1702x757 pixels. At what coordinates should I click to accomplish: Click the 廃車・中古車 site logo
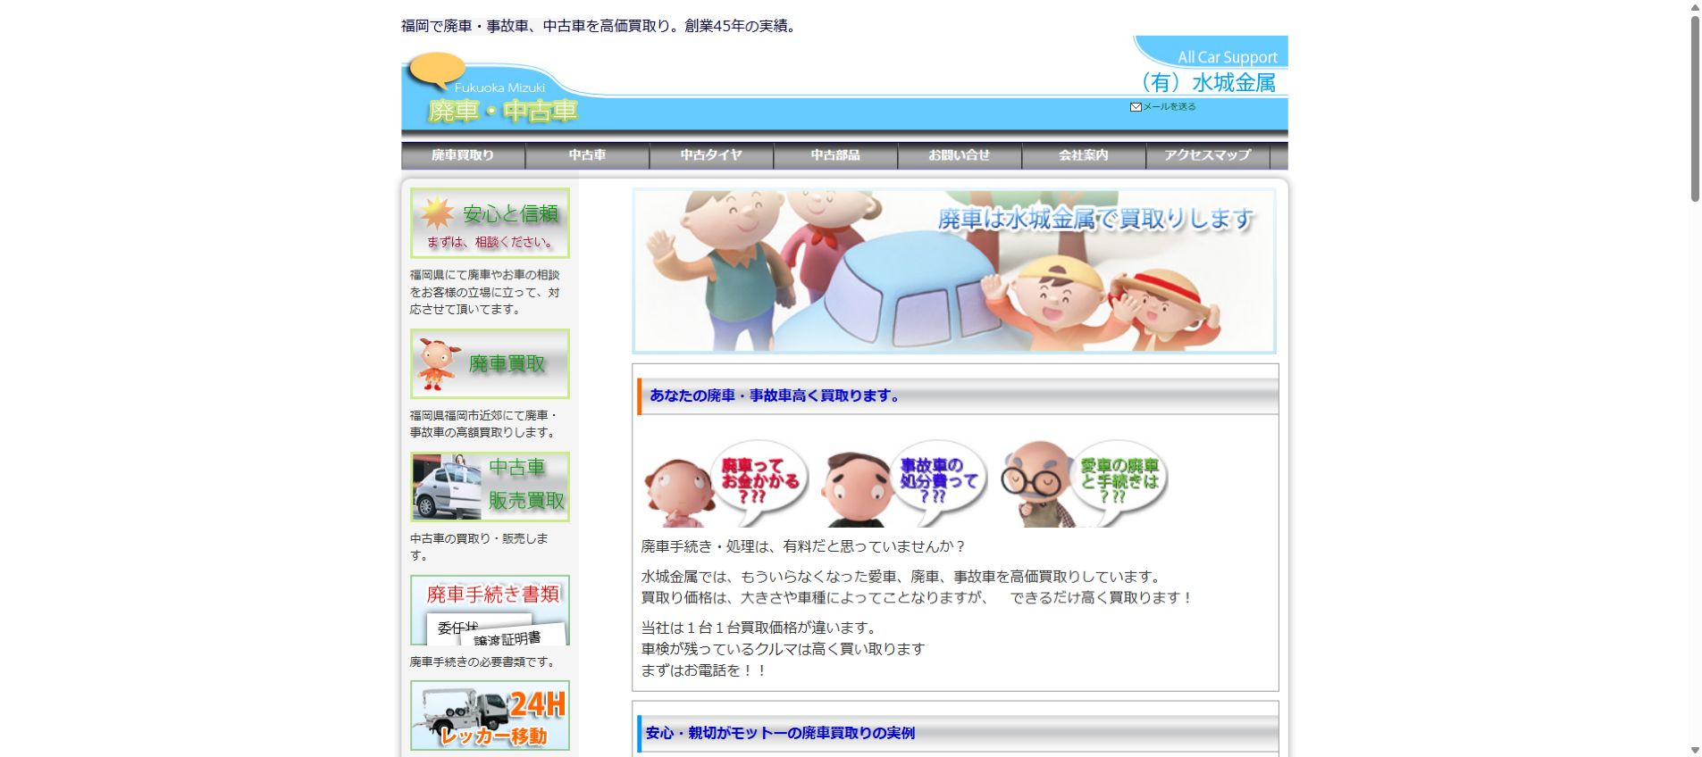[x=503, y=111]
